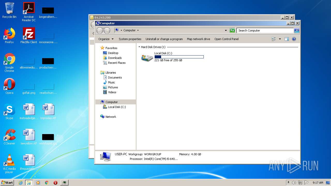Viewport: 331px width, 186px height.
Task: Launch Acrobat Reader DC from desktop
Action: click(29, 12)
